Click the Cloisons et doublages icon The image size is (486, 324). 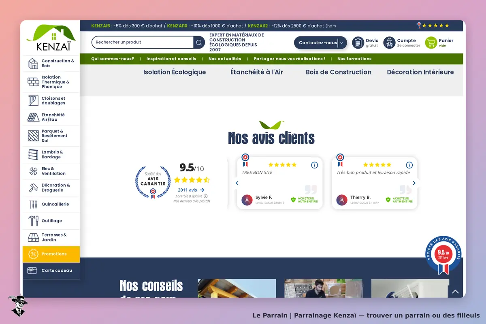pos(33,100)
